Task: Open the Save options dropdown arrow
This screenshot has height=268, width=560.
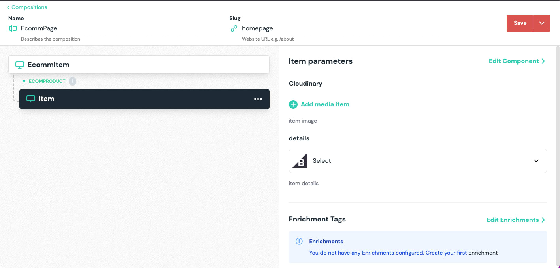Action: 542,23
